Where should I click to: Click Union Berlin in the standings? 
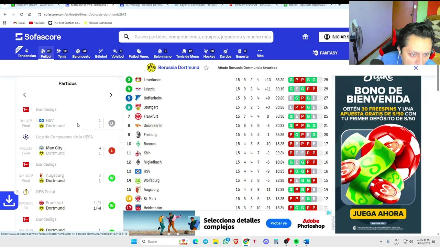coord(153,126)
